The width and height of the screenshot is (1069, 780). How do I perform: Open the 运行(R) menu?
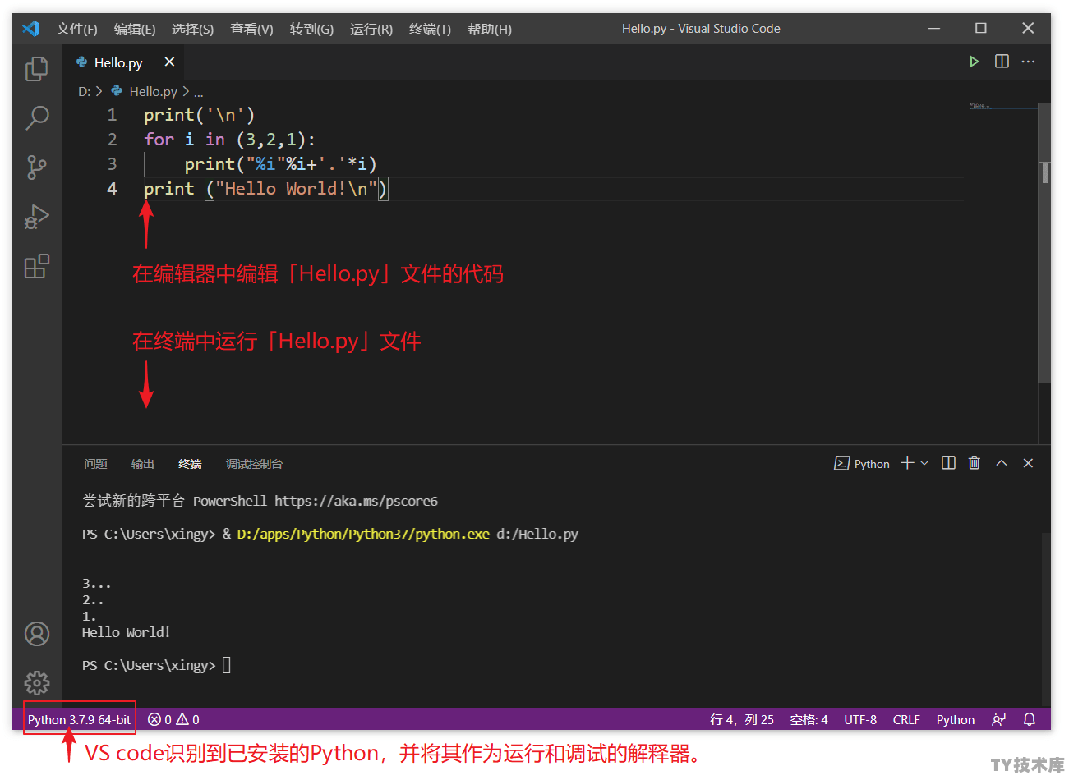point(371,29)
